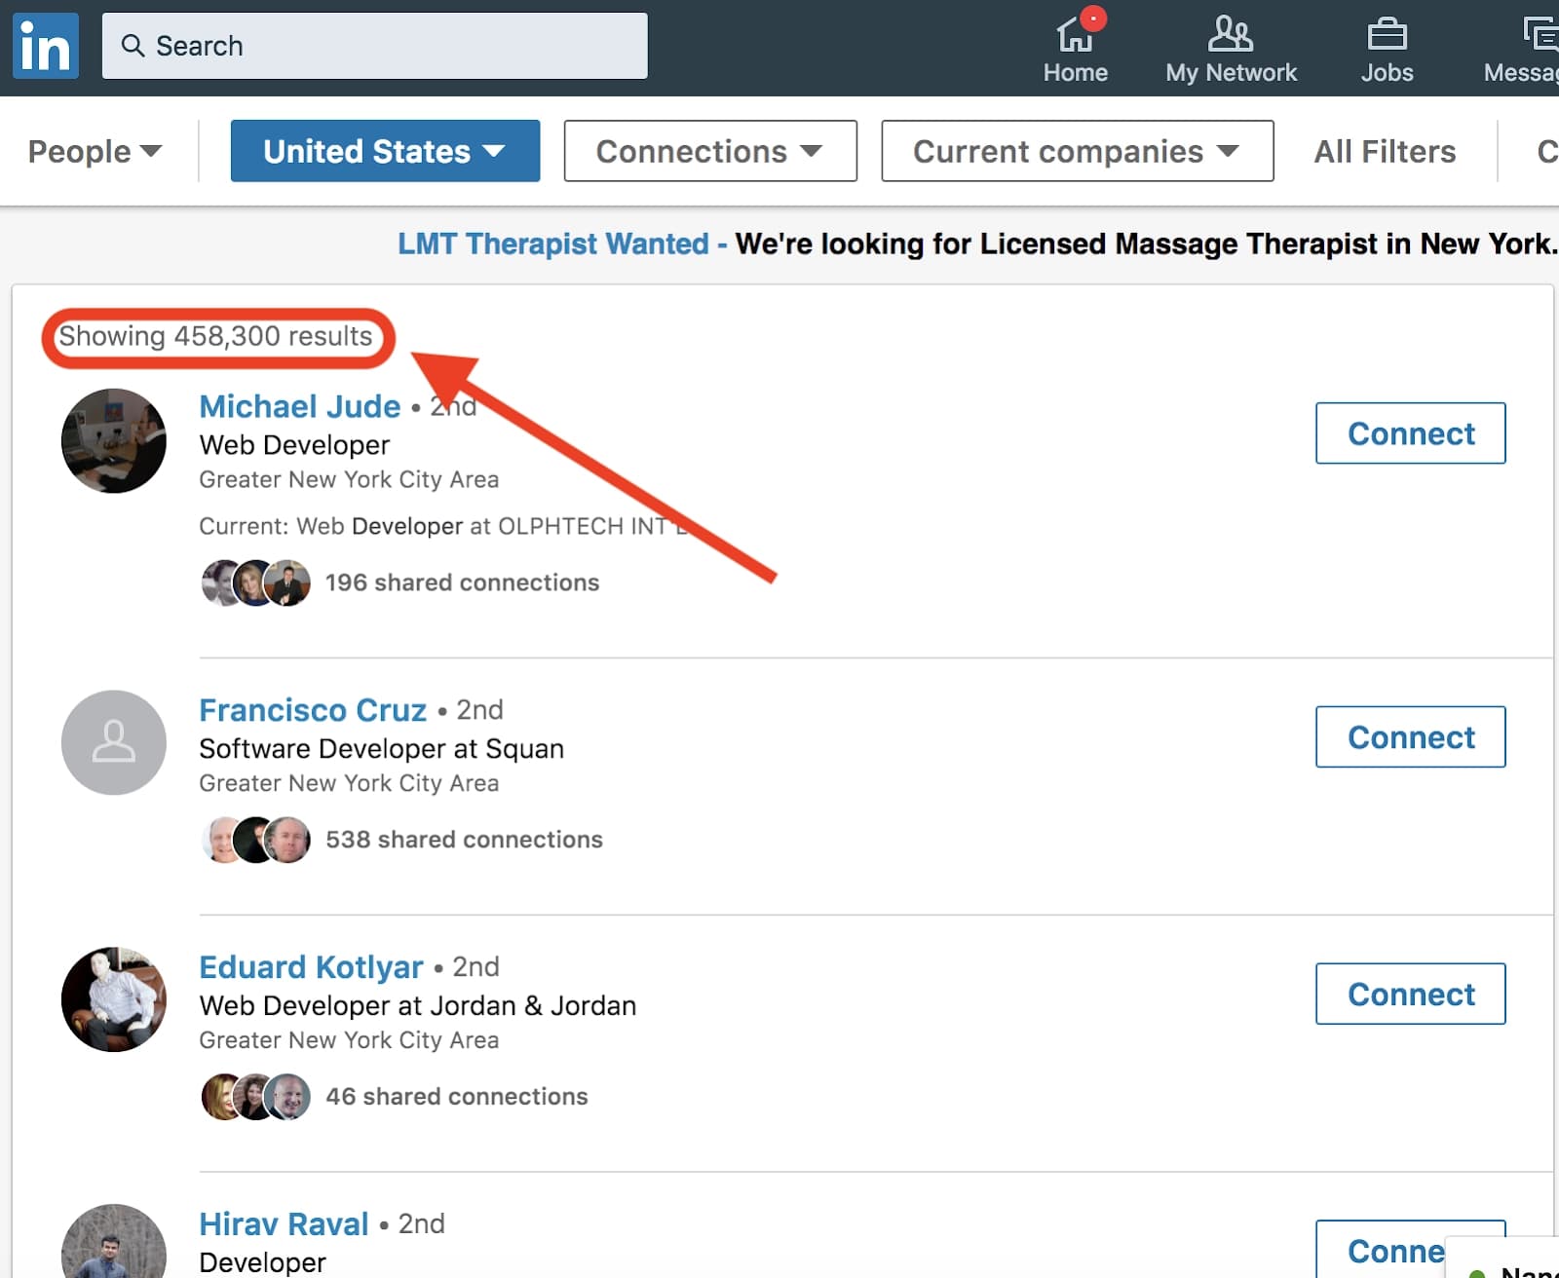The image size is (1559, 1278).
Task: Click the notification dot on Home
Action: (1093, 17)
